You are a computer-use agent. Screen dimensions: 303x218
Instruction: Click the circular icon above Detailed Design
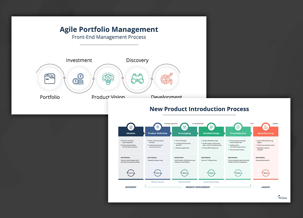(211, 127)
